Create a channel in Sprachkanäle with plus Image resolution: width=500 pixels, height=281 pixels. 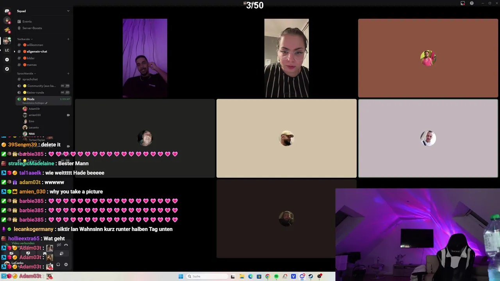tap(68, 73)
